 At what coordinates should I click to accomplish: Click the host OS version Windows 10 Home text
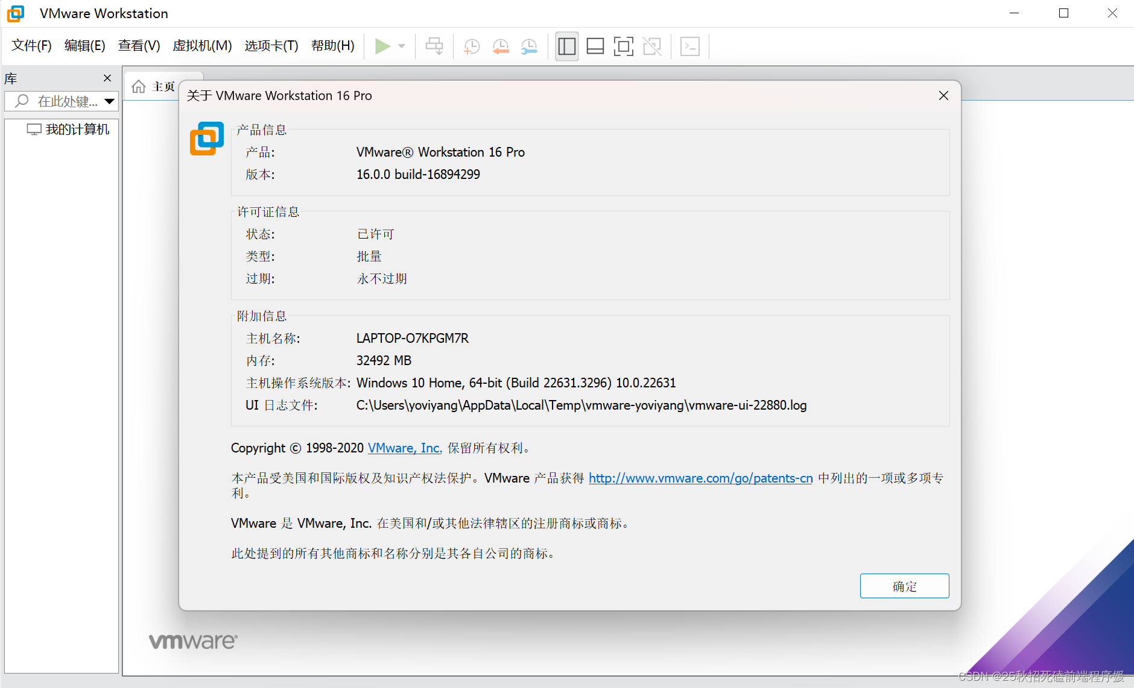tap(516, 383)
